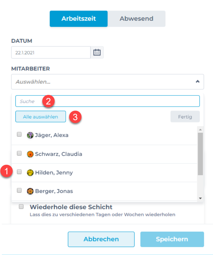
Task: Click the Fertig button
Action: [x=185, y=117]
